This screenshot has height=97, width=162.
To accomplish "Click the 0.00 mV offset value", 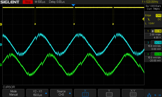I will pyautogui.click(x=156, y=49).
